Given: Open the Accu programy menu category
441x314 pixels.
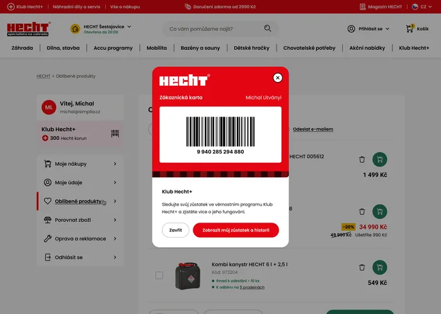Looking at the screenshot, I should point(113,48).
